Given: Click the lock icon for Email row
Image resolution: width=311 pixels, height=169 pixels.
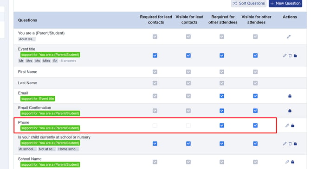Looking at the screenshot, I should coord(290,96).
